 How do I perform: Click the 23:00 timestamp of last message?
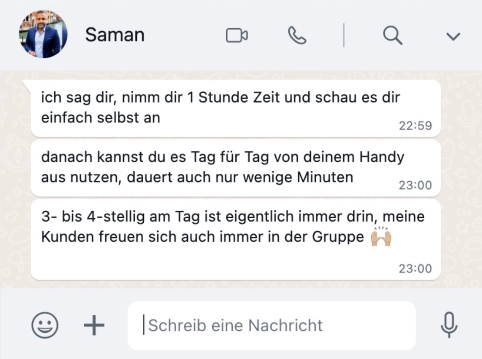(415, 269)
